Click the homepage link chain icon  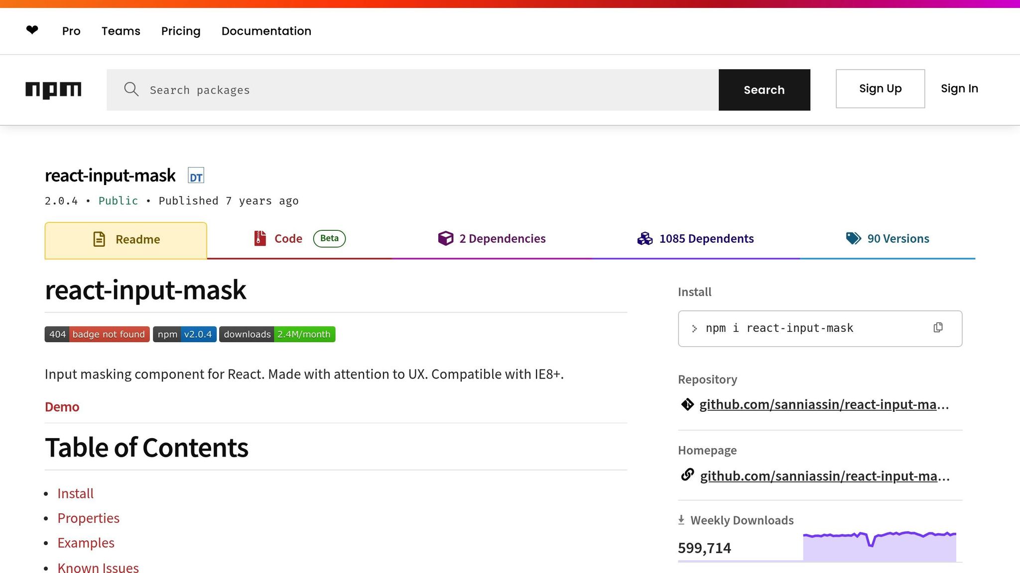pos(687,475)
